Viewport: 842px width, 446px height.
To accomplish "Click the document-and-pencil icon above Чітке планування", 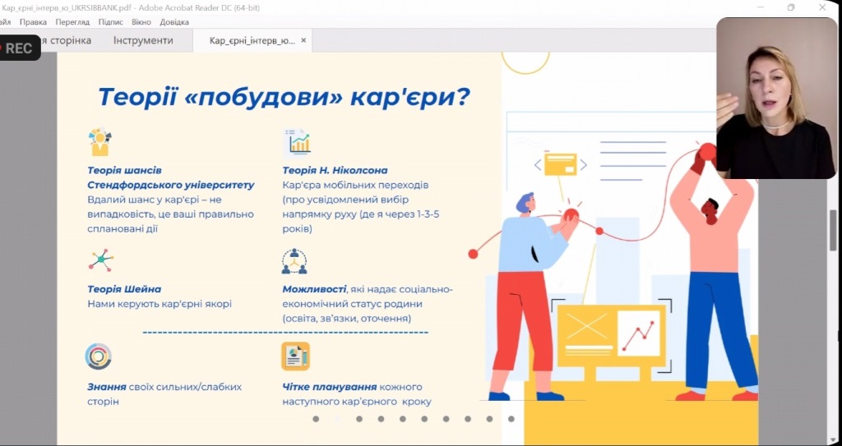I will (x=295, y=356).
